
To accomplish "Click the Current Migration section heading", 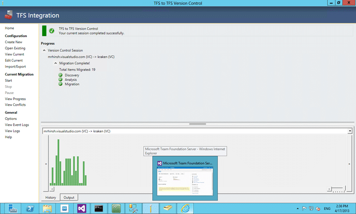I will [19, 74].
